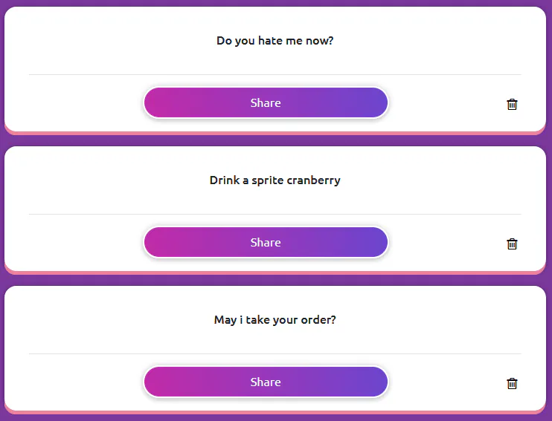The image size is (552, 421).
Task: Click the "Drink a sprite cranberry" message text
Action: pos(275,180)
